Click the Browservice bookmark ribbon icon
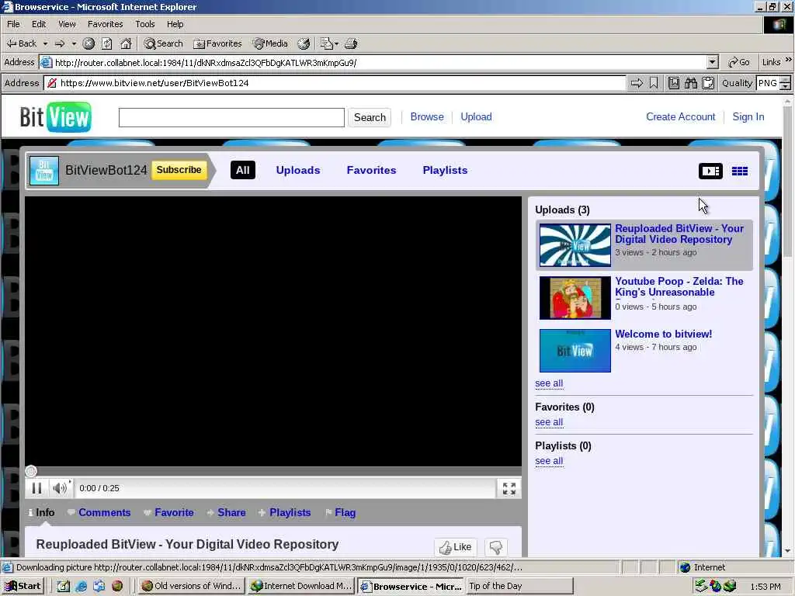This screenshot has height=596, width=795. click(654, 83)
